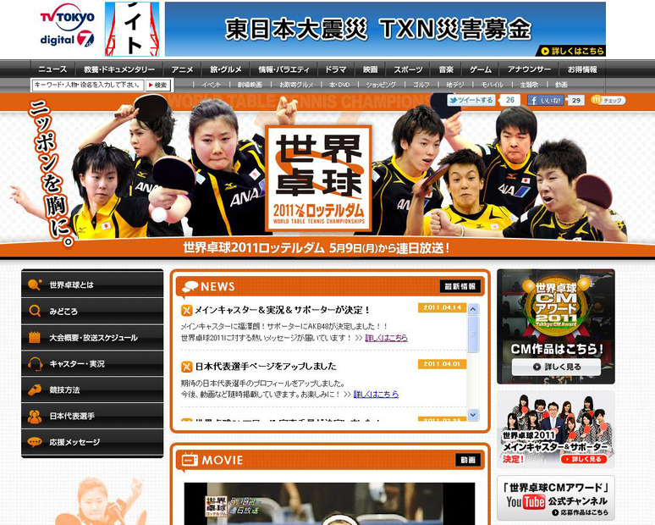655x525 pixels.
Task: Go to the 本・DVD sub-navigation link
Action: point(339,85)
